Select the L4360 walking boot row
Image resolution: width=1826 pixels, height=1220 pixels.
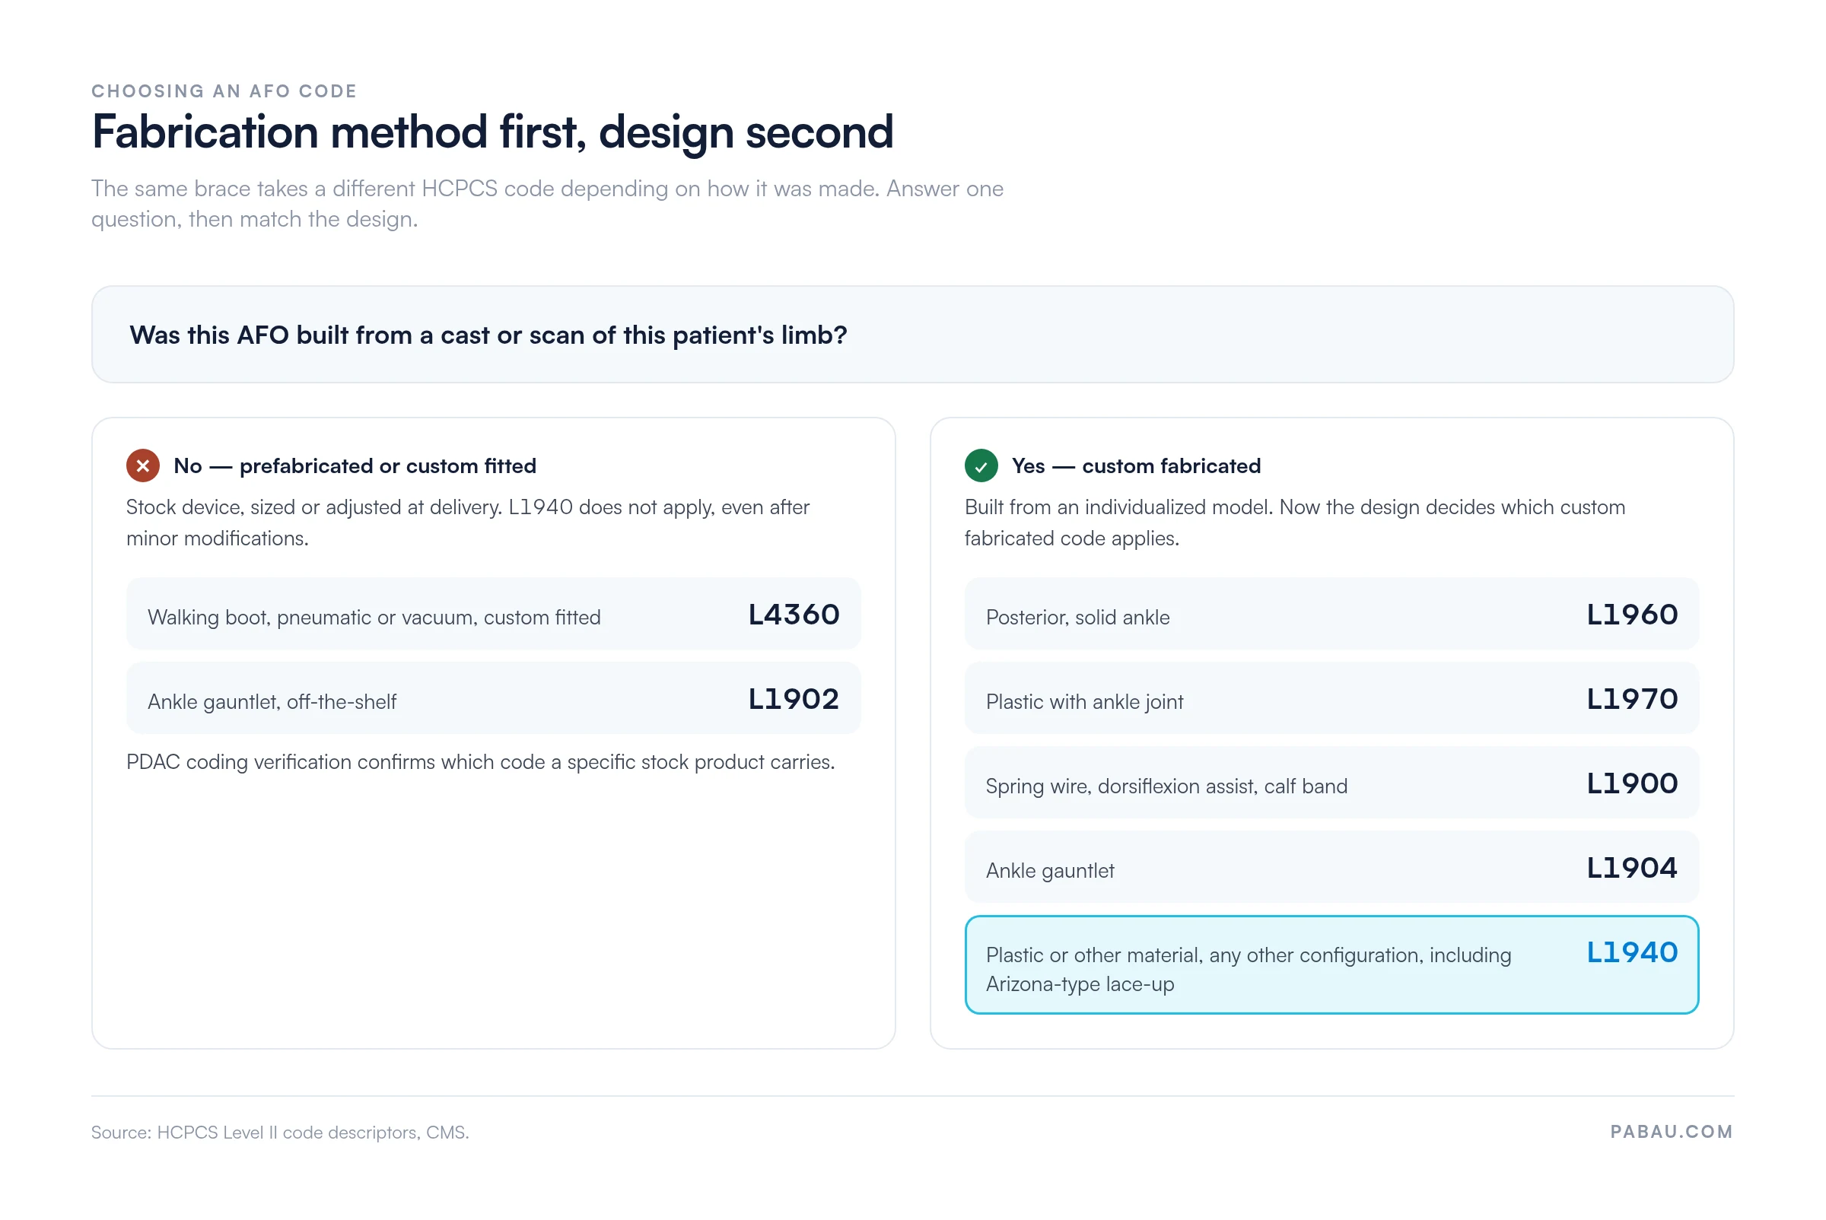click(494, 615)
